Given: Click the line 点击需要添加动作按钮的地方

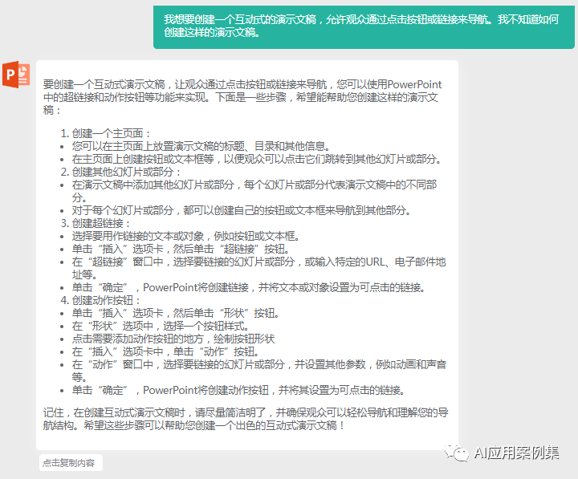Looking at the screenshot, I should [173, 339].
